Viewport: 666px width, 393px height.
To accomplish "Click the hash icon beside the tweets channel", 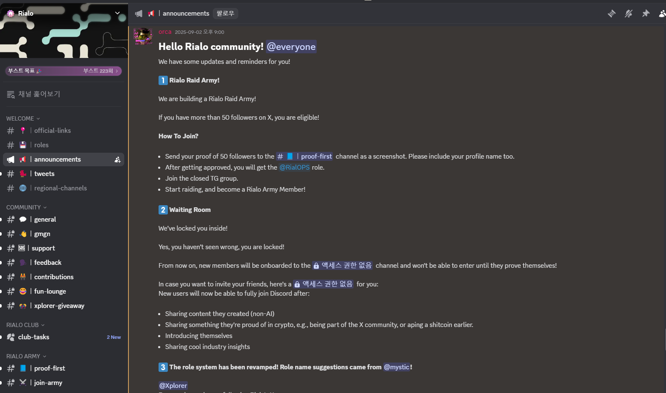I will pos(11,174).
